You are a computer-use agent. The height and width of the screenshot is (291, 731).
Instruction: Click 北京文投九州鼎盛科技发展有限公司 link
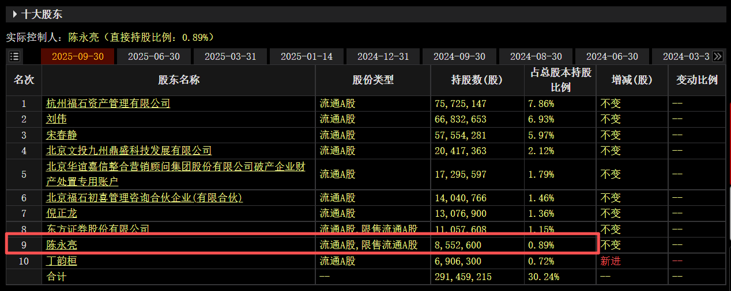point(129,151)
